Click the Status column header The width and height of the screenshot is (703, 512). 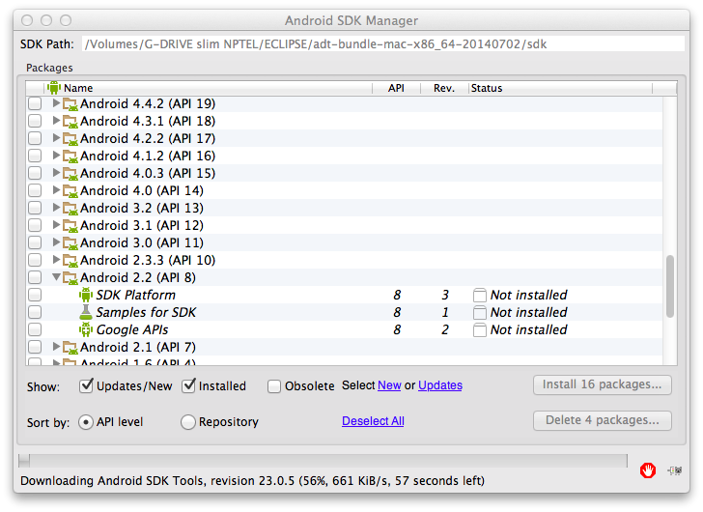[x=560, y=88]
